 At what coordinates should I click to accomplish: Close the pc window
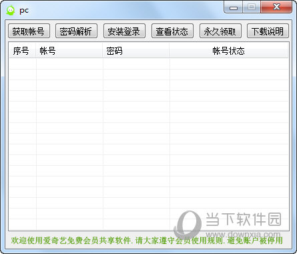pyautogui.click(x=276, y=7)
